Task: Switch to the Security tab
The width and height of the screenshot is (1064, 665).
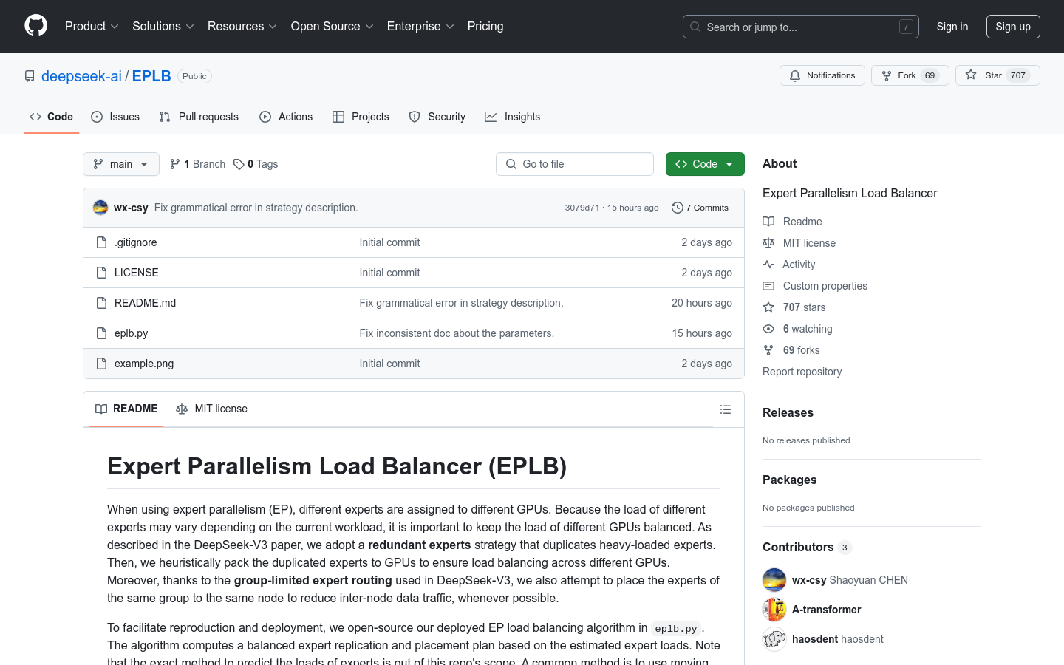Action: tap(437, 117)
